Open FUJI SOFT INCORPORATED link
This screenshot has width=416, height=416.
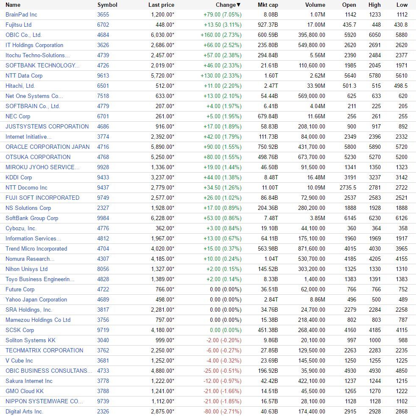pyautogui.click(x=42, y=198)
